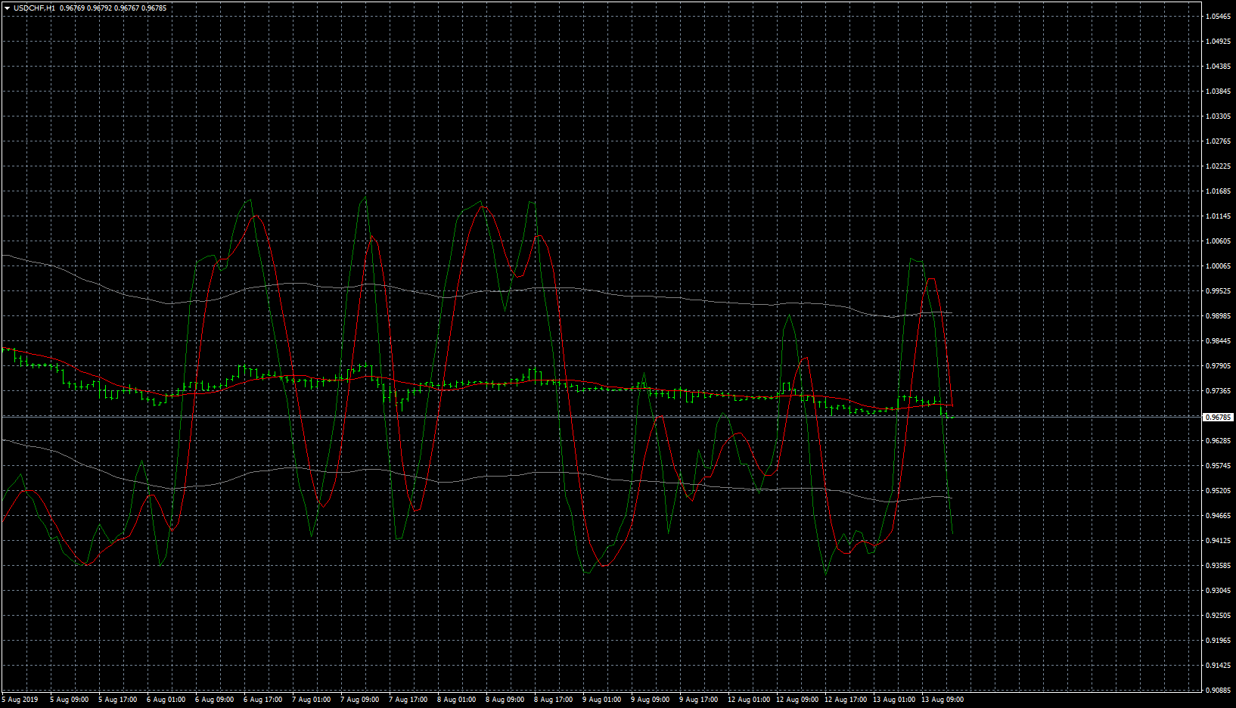Click the USDCHF,H1 chart title text

tap(35, 8)
